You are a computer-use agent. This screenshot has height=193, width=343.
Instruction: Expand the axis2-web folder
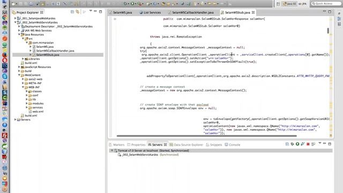click(x=23, y=79)
